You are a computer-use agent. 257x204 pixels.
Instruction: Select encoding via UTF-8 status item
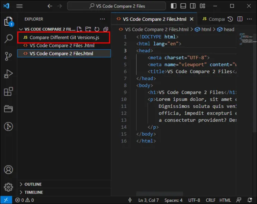click(x=194, y=200)
